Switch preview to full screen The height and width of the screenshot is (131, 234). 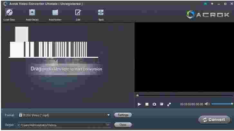point(169,104)
